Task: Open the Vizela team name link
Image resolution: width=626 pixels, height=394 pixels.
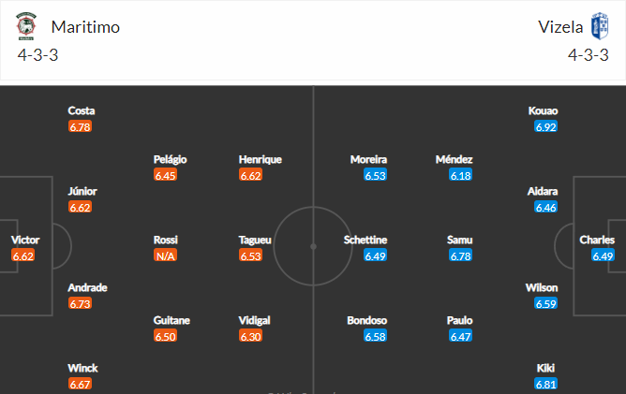Action: tap(560, 27)
